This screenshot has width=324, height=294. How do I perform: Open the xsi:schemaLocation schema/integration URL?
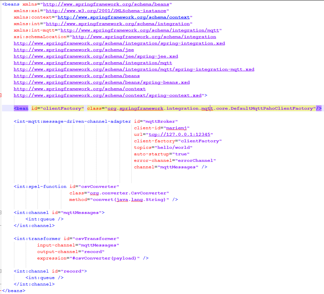[x=144, y=37]
